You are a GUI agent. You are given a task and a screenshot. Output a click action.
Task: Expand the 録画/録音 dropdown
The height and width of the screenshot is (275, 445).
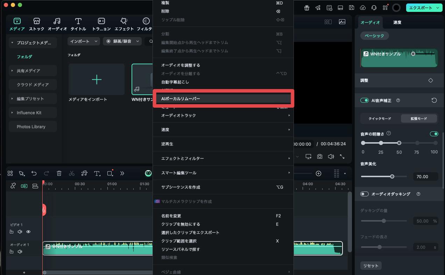pos(122,41)
